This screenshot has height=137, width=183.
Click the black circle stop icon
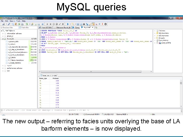(x=105, y=24)
